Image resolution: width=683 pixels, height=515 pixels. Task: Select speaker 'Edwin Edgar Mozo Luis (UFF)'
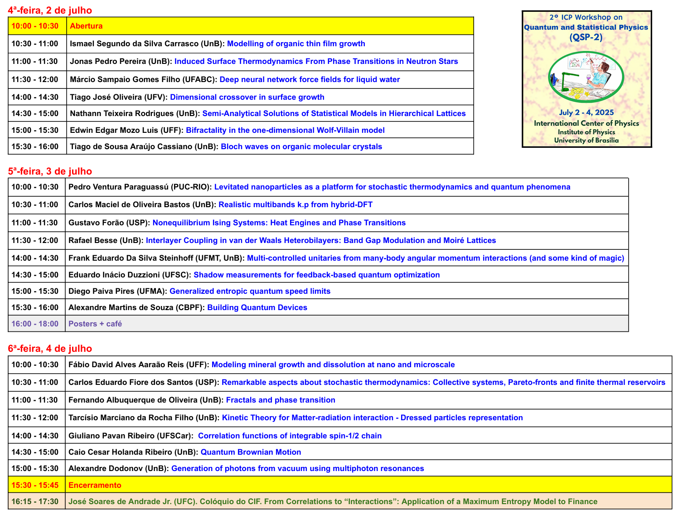127,130
